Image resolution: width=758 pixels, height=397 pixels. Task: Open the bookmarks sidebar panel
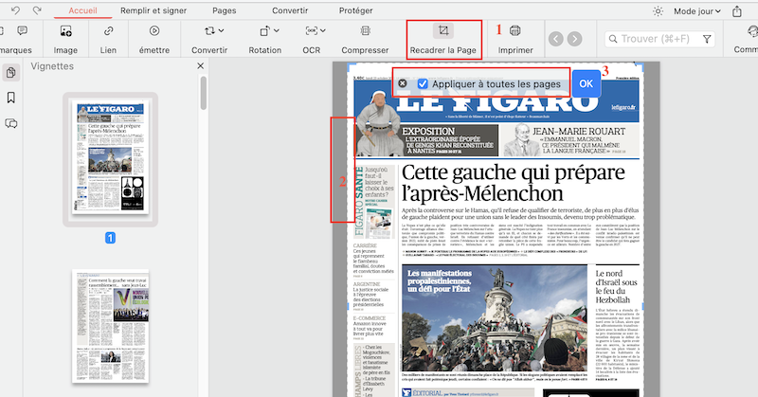point(11,98)
